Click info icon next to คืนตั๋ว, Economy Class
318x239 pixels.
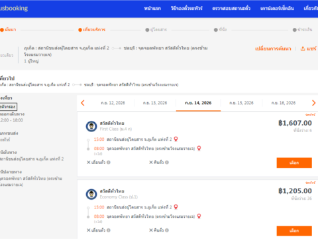point(167,230)
